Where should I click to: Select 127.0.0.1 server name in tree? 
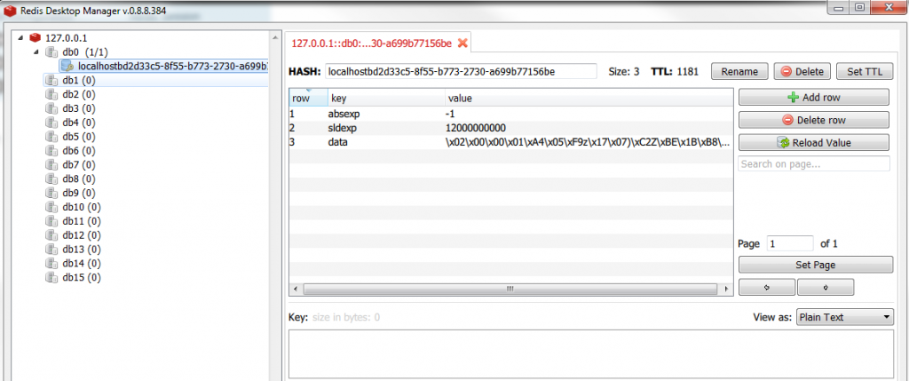click(x=66, y=37)
